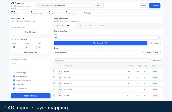Click the CAD file path field

(x=65, y=6)
